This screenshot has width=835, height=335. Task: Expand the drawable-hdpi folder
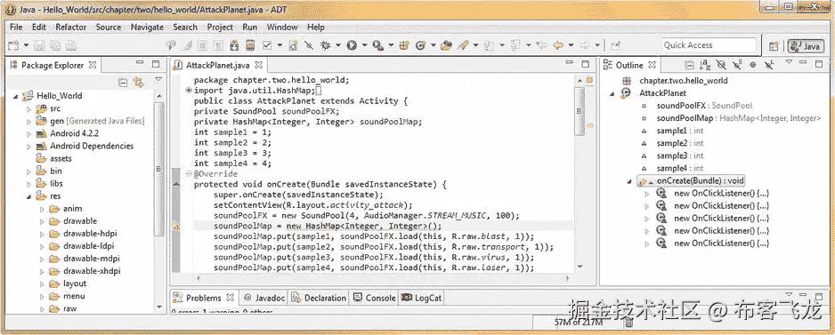pyautogui.click(x=42, y=234)
